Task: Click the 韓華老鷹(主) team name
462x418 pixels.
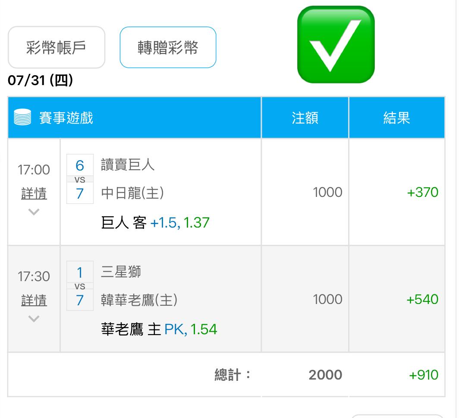Action: tap(139, 300)
